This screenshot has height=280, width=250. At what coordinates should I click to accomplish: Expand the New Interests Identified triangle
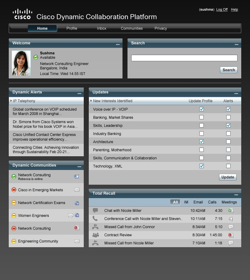pos(91,101)
